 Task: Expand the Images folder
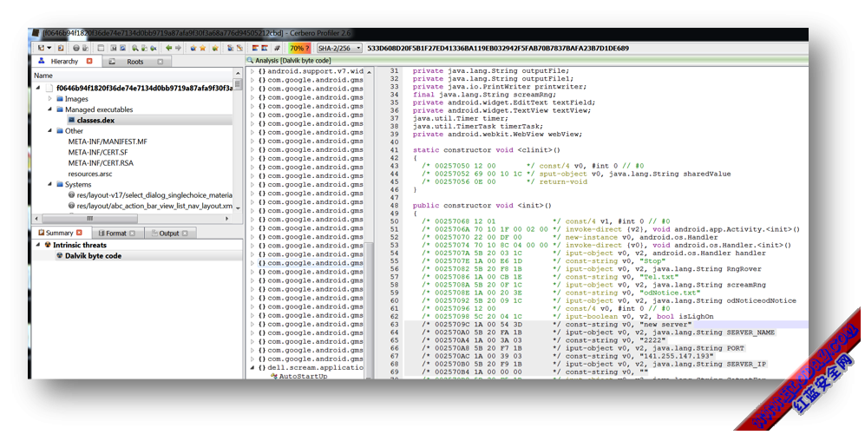[49, 99]
